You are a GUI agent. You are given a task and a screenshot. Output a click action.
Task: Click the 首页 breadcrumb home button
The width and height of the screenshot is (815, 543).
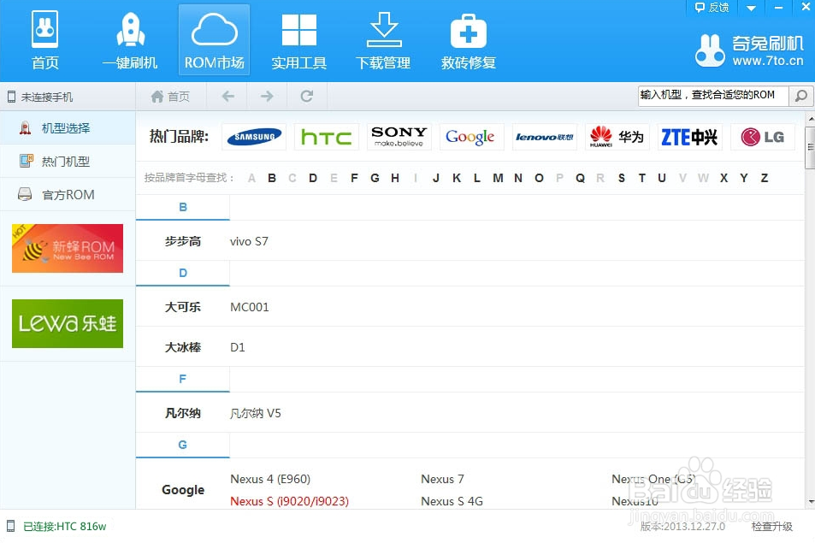click(x=170, y=96)
